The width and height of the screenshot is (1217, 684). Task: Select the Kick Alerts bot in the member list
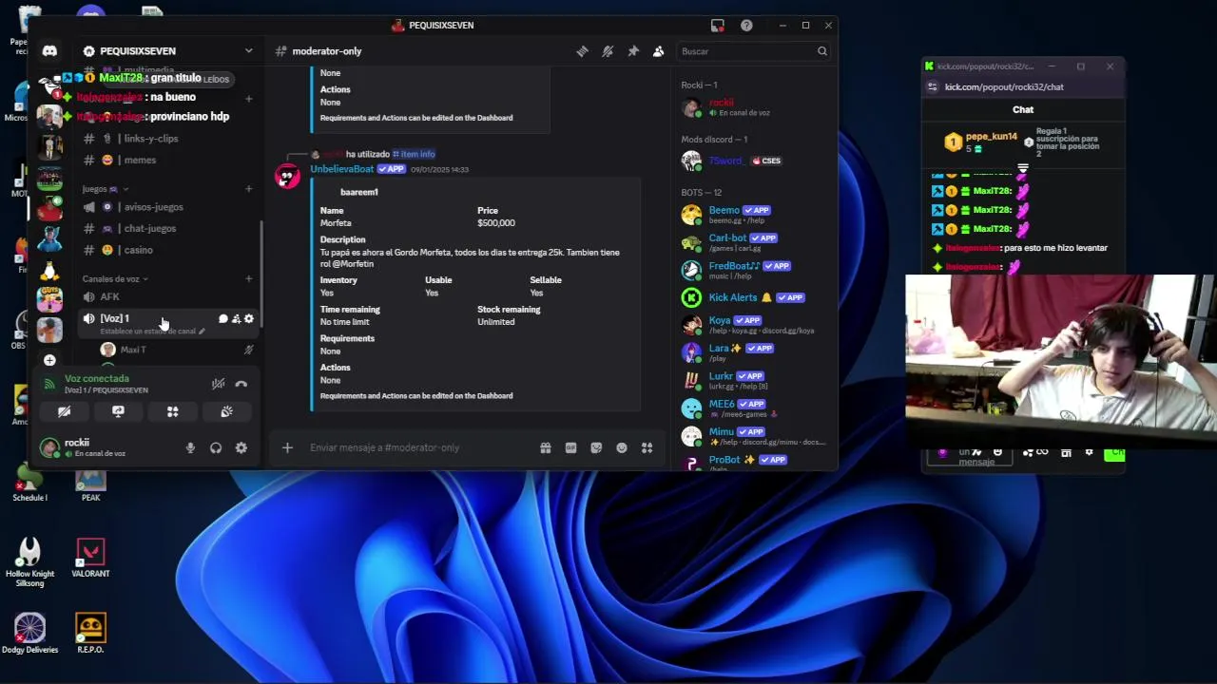pos(751,297)
